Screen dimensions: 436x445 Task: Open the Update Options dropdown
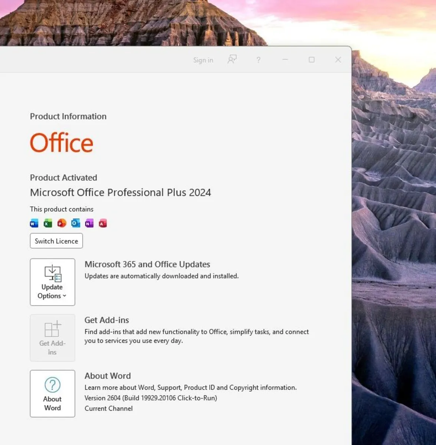pos(52,282)
